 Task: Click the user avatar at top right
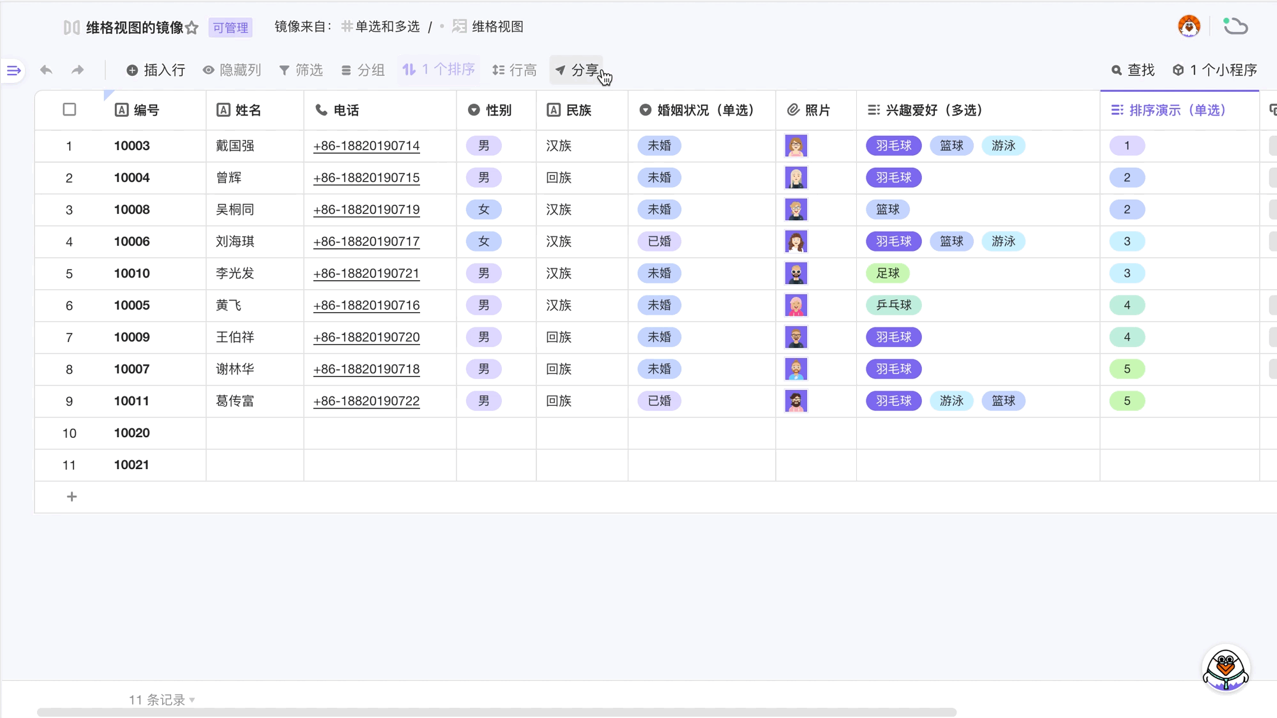point(1188,26)
